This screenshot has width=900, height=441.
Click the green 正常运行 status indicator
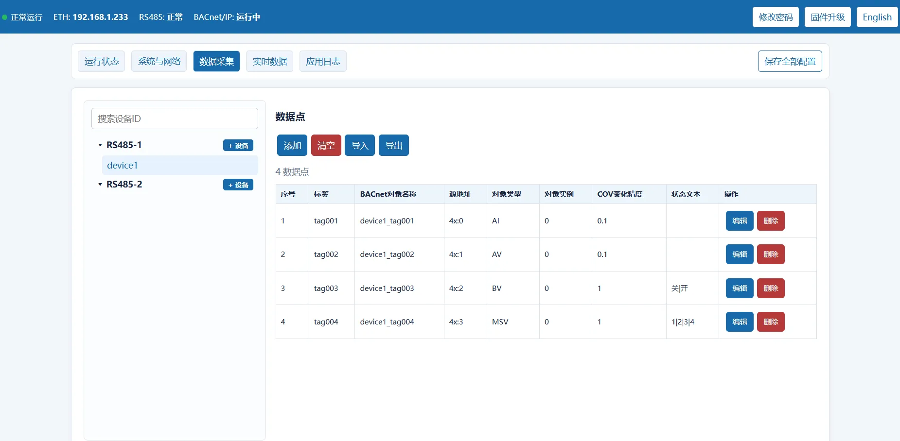point(4,17)
